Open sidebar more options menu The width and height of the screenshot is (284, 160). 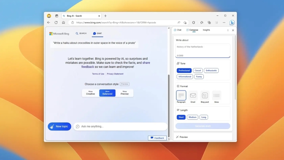pyautogui.click(x=228, y=30)
